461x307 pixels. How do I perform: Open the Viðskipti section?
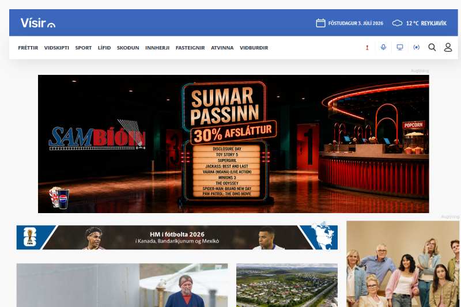point(56,48)
